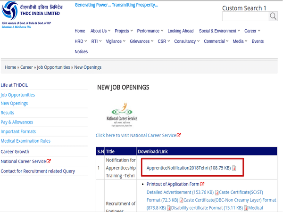The image size is (283, 212).
Task: Open the Events menu item
Action: 258,41
